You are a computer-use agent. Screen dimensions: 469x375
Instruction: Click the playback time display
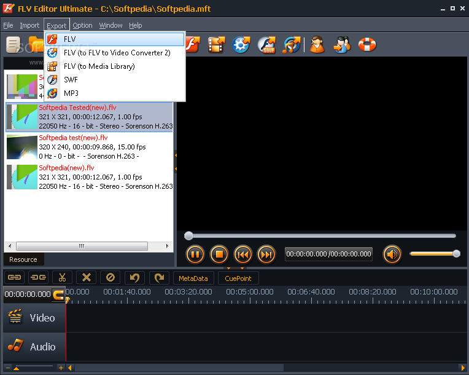point(328,255)
